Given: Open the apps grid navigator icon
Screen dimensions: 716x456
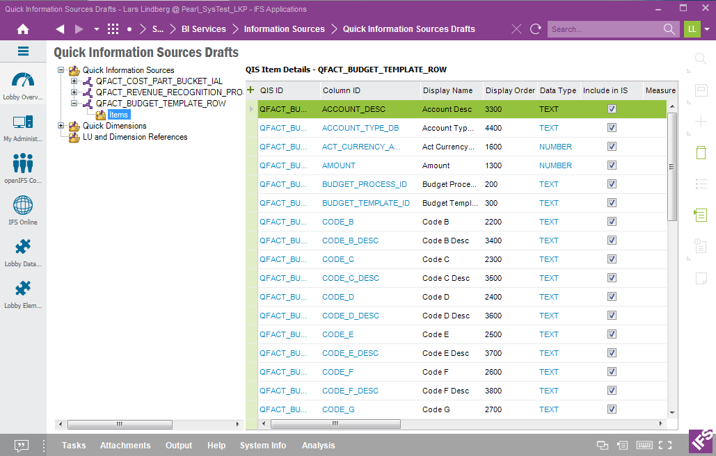Looking at the screenshot, I should pos(113,29).
